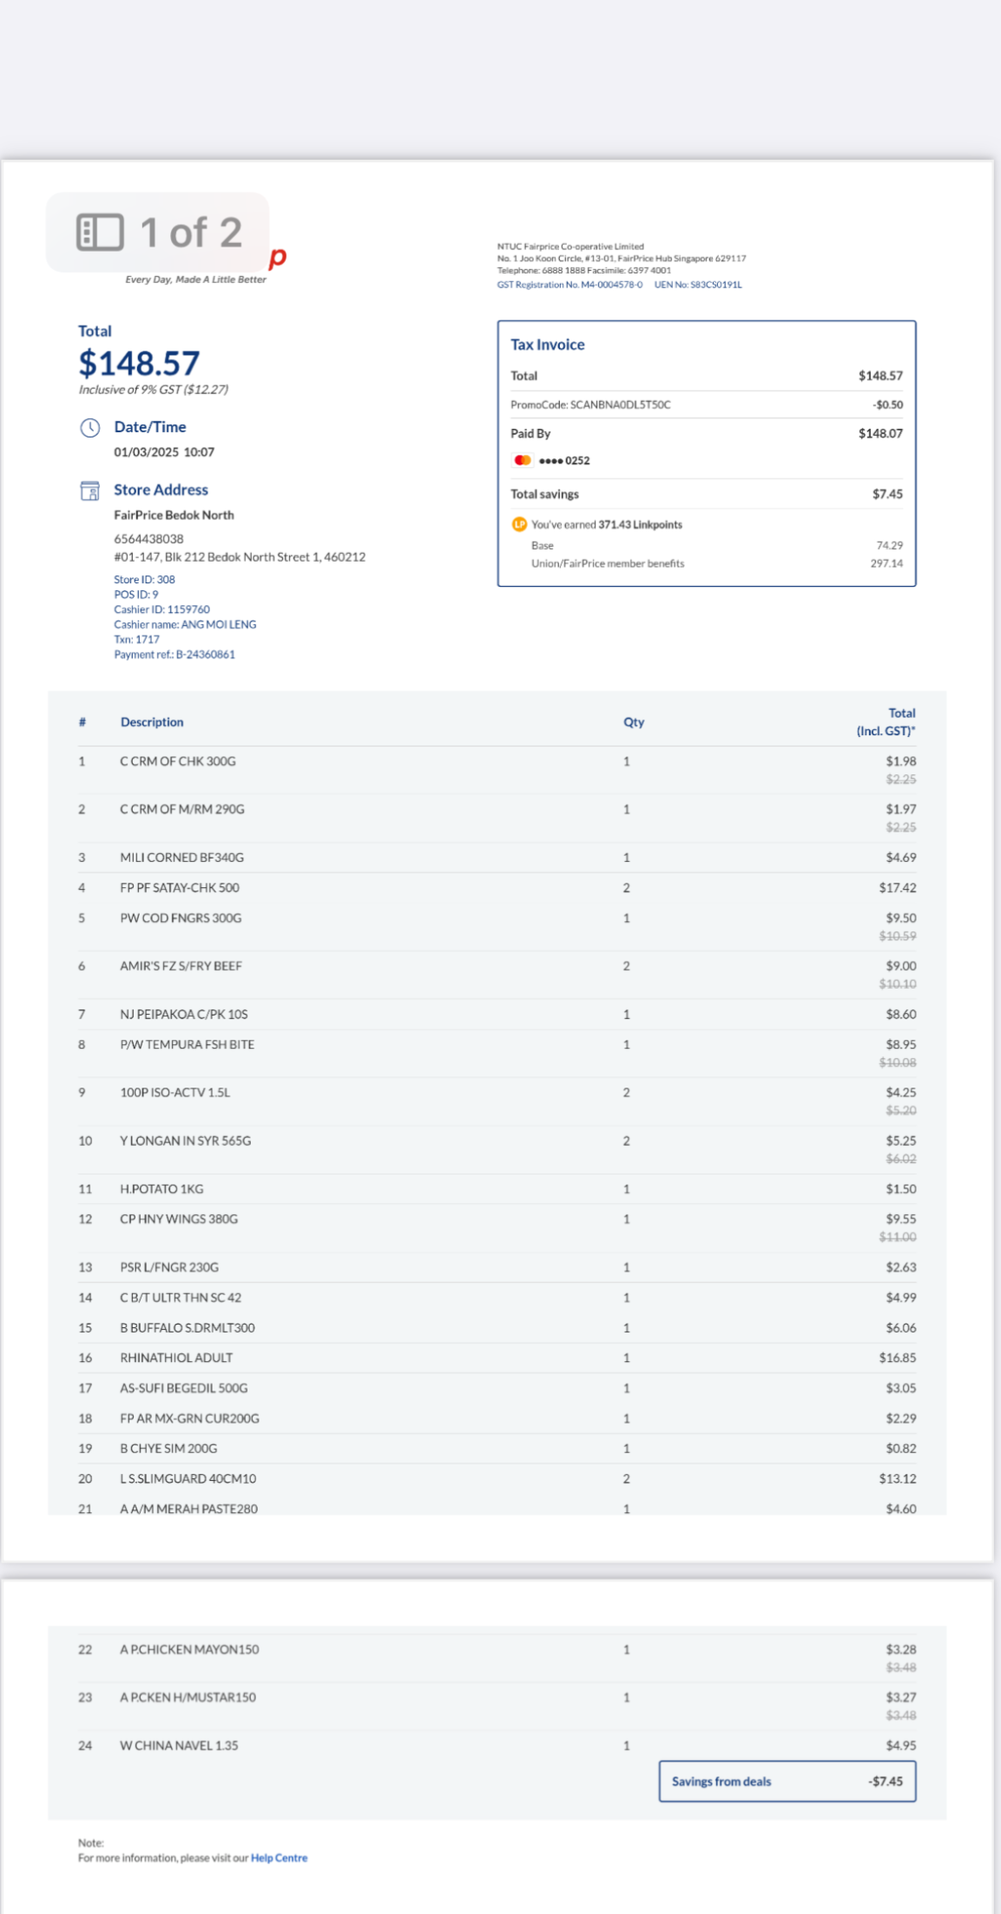
Task: Select the PromoCode: SCANBNA0DL5T50C text
Action: 590,405
